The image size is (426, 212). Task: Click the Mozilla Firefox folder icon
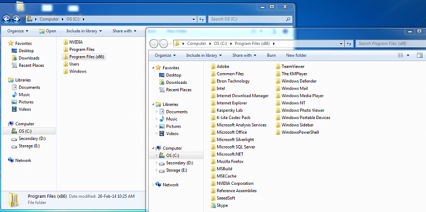213,162
